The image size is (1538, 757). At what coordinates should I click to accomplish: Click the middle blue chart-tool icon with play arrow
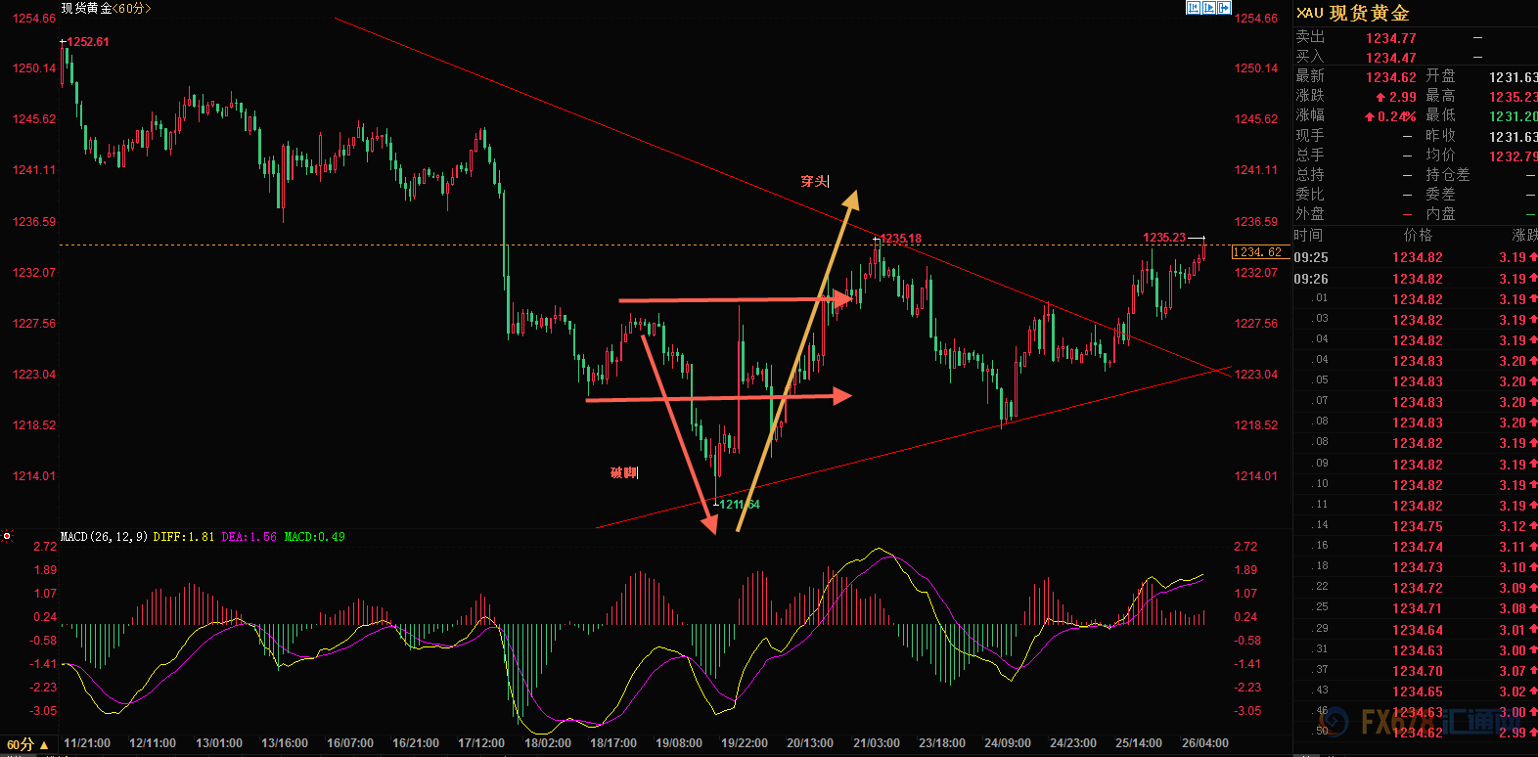1209,8
